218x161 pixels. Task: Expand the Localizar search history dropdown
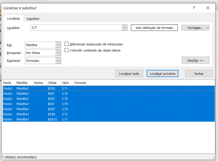pos(125,28)
